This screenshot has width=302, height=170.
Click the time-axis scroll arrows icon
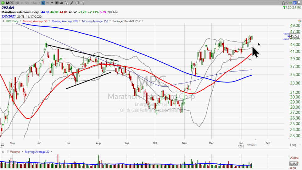click(2, 145)
